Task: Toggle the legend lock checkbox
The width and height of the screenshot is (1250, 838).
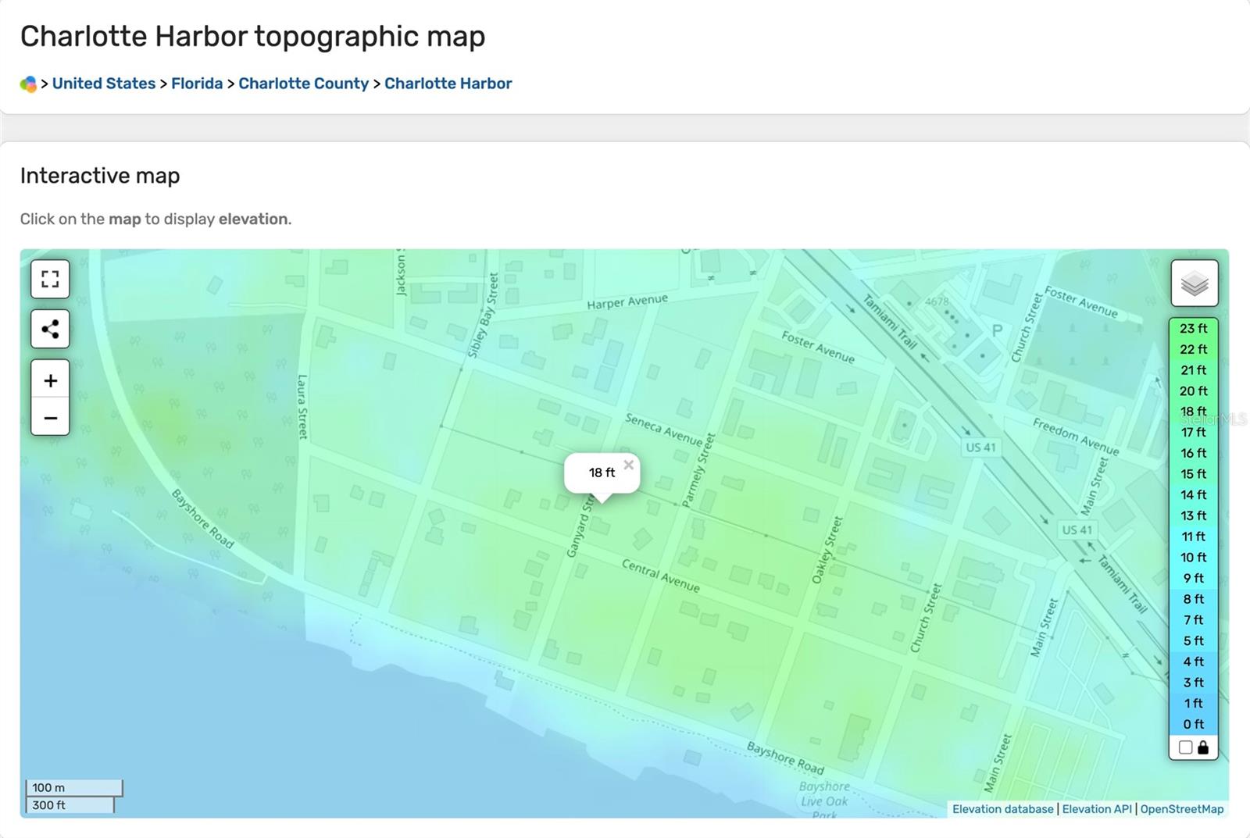Action: tap(1185, 747)
